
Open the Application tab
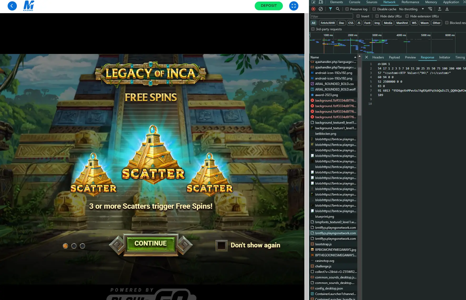tap(451, 2)
